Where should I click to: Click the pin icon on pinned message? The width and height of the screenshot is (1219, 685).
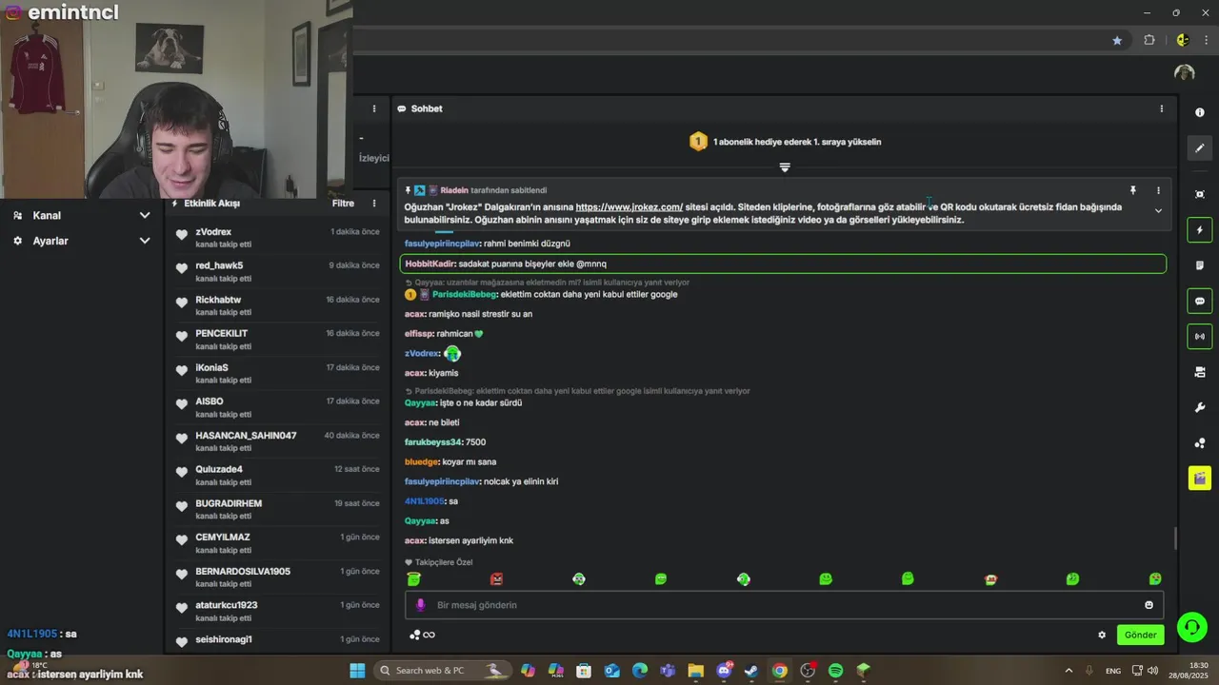pyautogui.click(x=1132, y=190)
